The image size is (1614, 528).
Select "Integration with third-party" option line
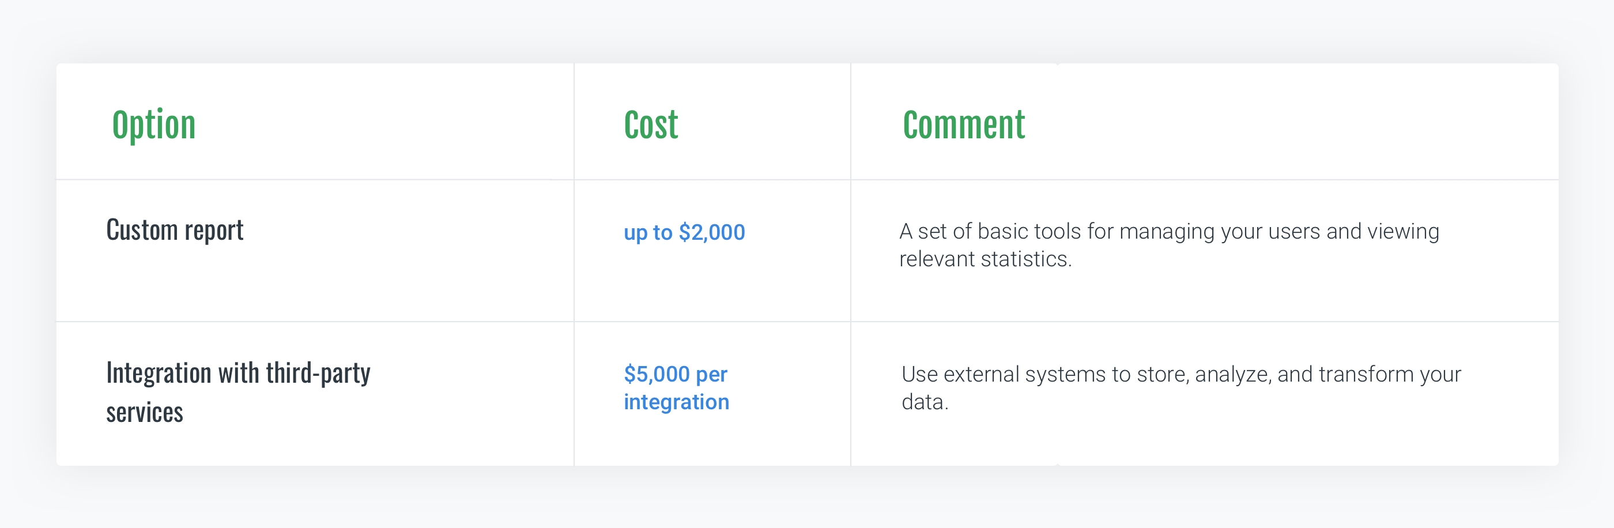pyautogui.click(x=238, y=374)
